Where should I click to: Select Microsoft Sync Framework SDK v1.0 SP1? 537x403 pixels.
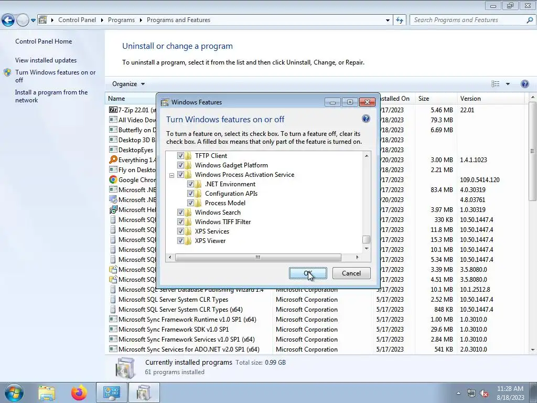[173, 330]
